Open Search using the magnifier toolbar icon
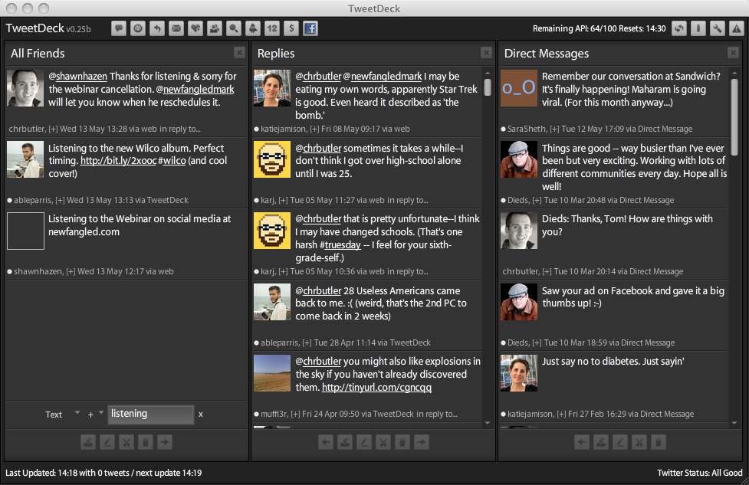Screen dimensions: 749x485 point(234,28)
